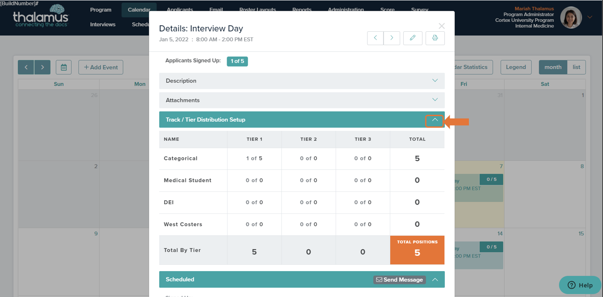Open the Score menu
Screen dimensions: 603x297
pyautogui.click(x=388, y=10)
